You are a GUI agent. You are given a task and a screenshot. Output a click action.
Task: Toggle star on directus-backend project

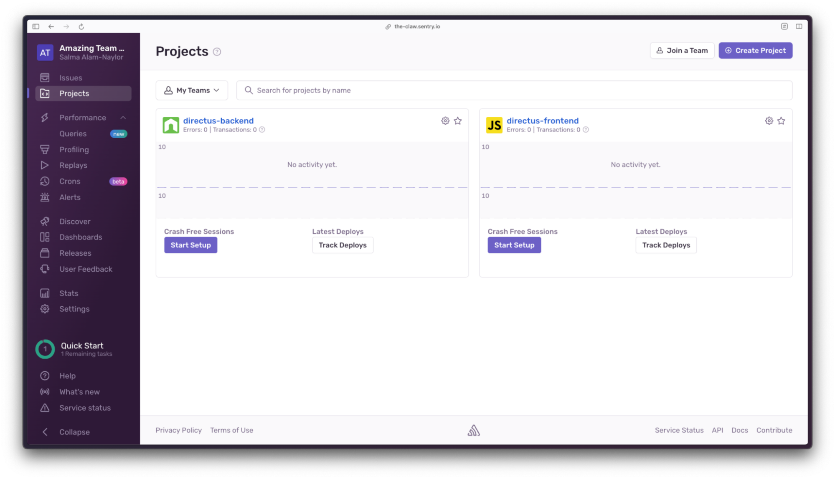tap(458, 121)
